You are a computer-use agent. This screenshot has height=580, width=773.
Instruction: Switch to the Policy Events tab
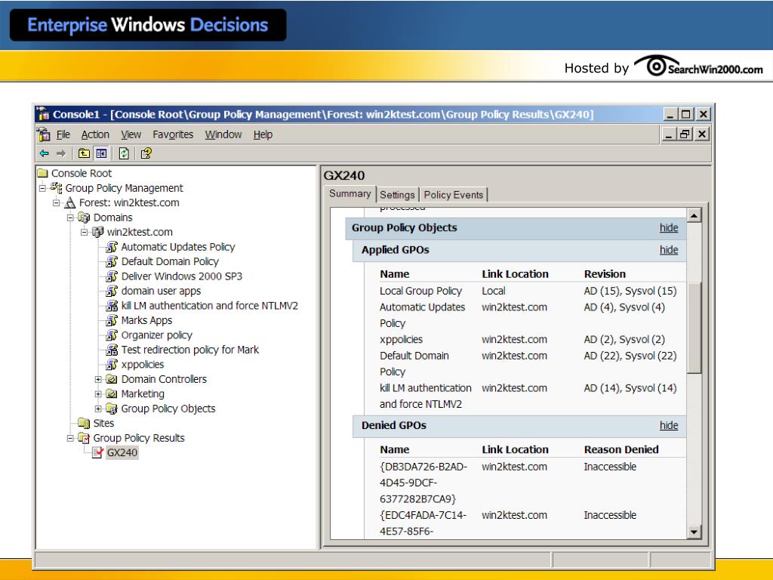click(454, 195)
